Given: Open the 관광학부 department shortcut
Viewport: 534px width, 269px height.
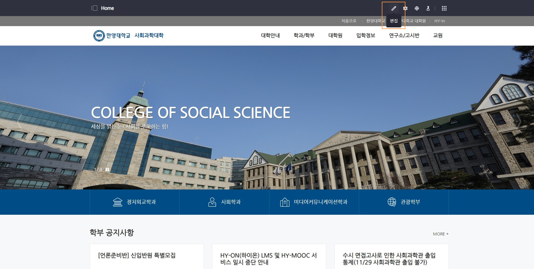Looking at the screenshot, I should coord(404,202).
